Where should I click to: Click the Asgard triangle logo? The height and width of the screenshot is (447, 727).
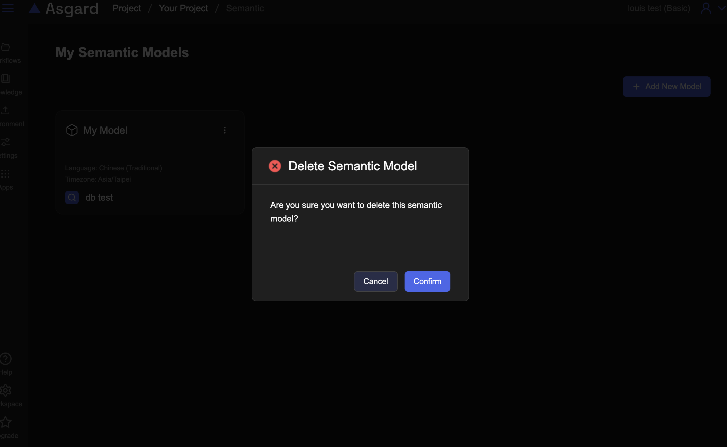point(35,8)
